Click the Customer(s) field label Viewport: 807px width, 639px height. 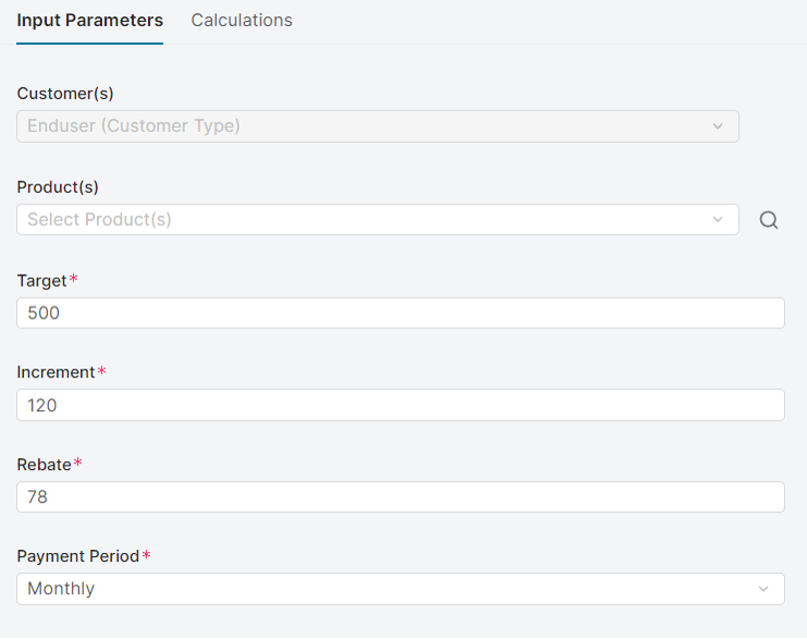coord(65,94)
